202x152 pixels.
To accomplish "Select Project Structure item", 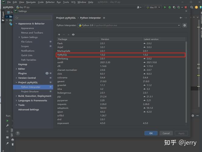I will point(30,92).
